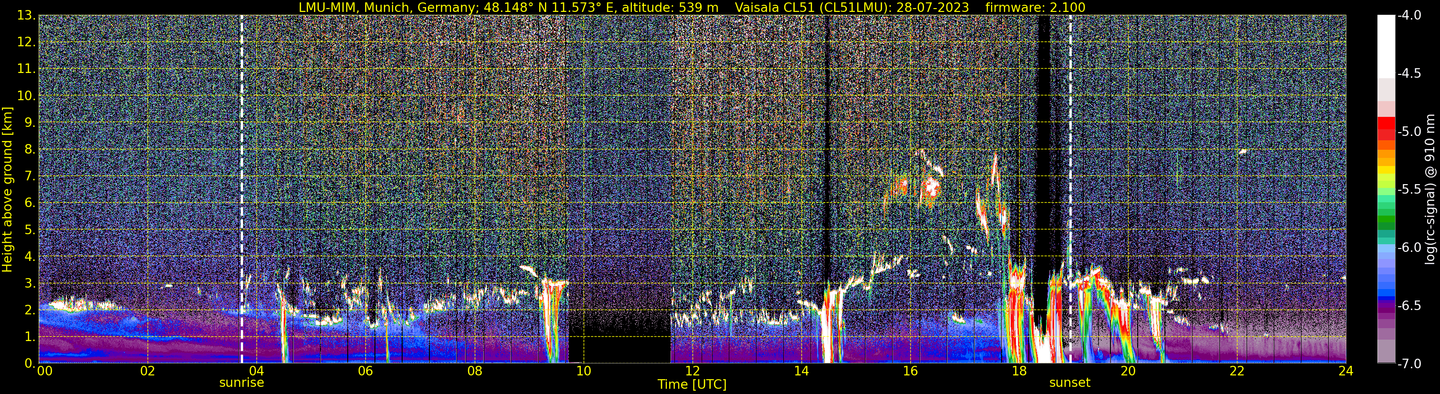
Task: Click the '-6.0' colorbar tick label
Action: click(1408, 248)
